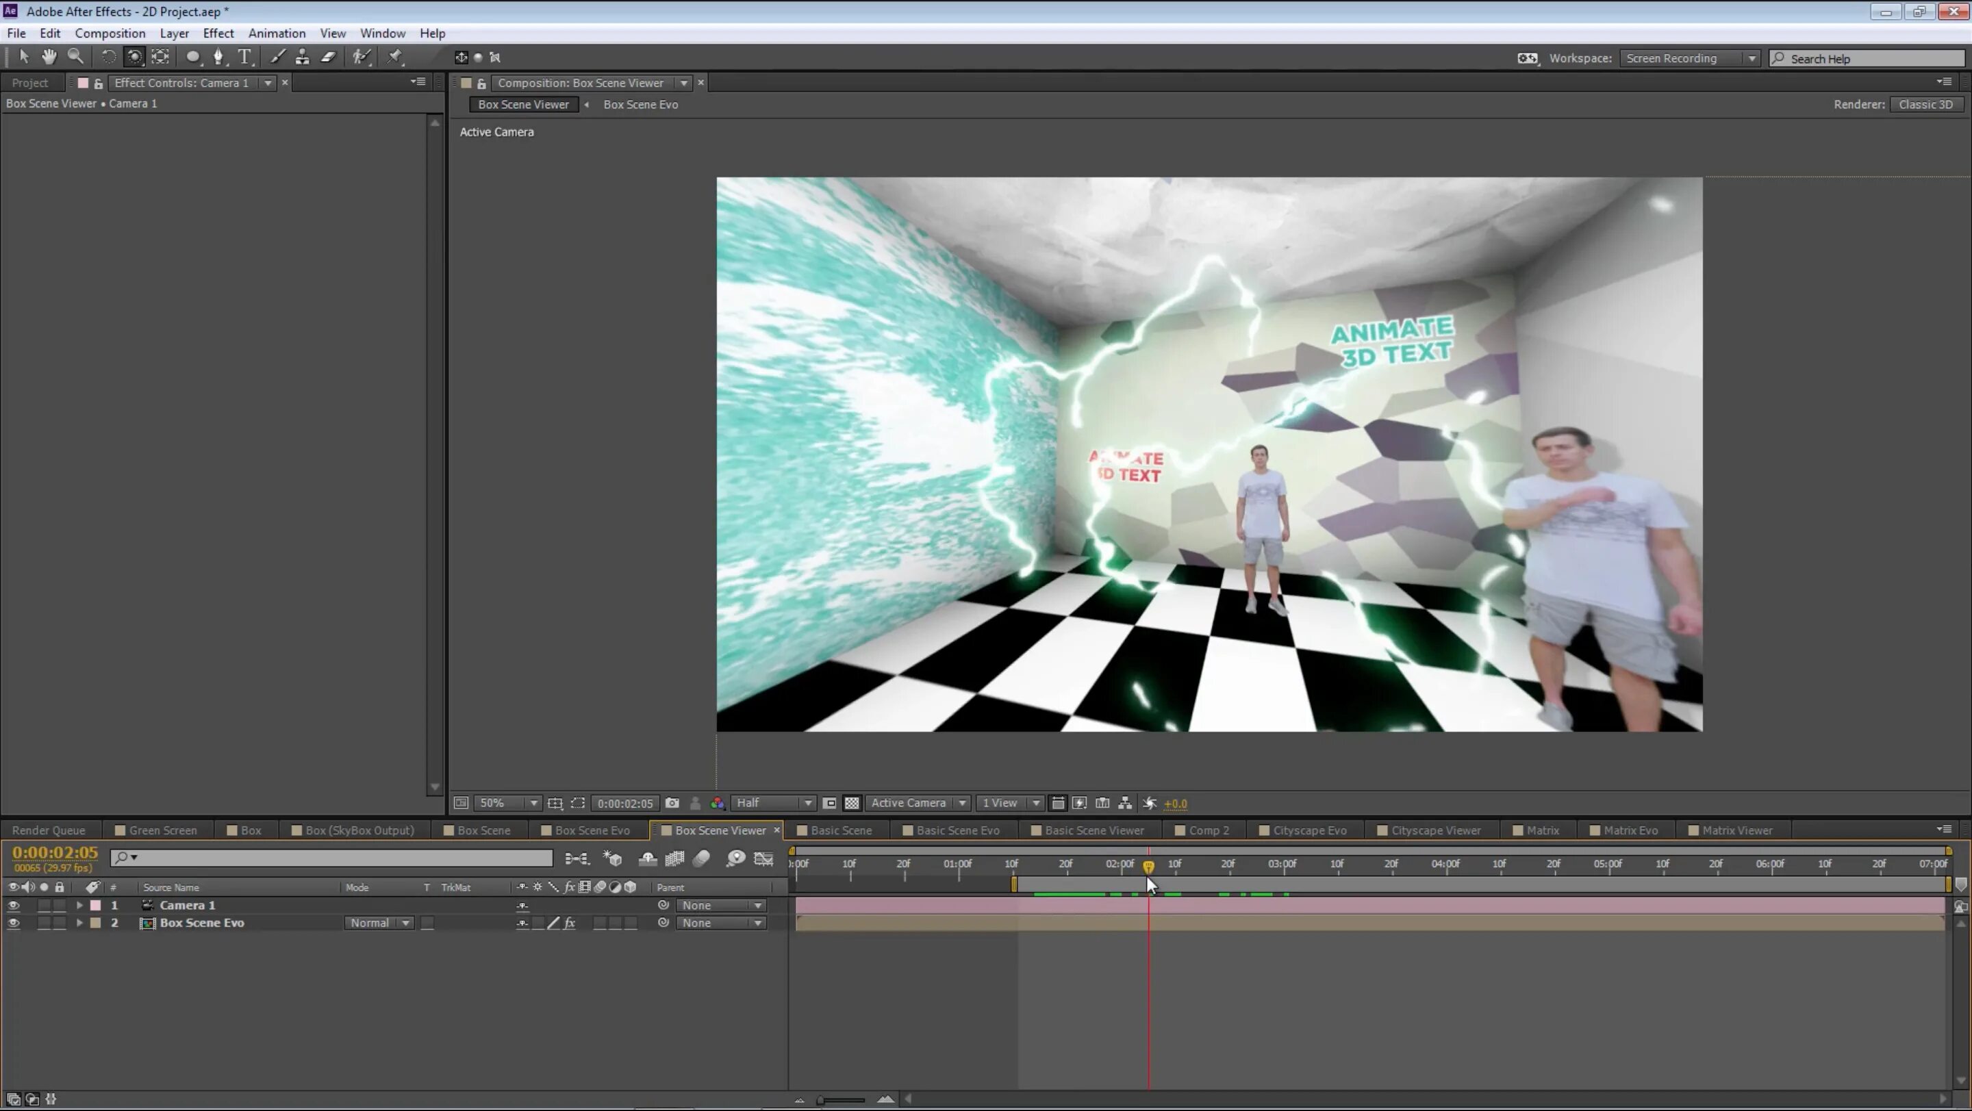This screenshot has height=1111, width=1972.
Task: Open the Half resolution dropdown
Action: pyautogui.click(x=773, y=804)
